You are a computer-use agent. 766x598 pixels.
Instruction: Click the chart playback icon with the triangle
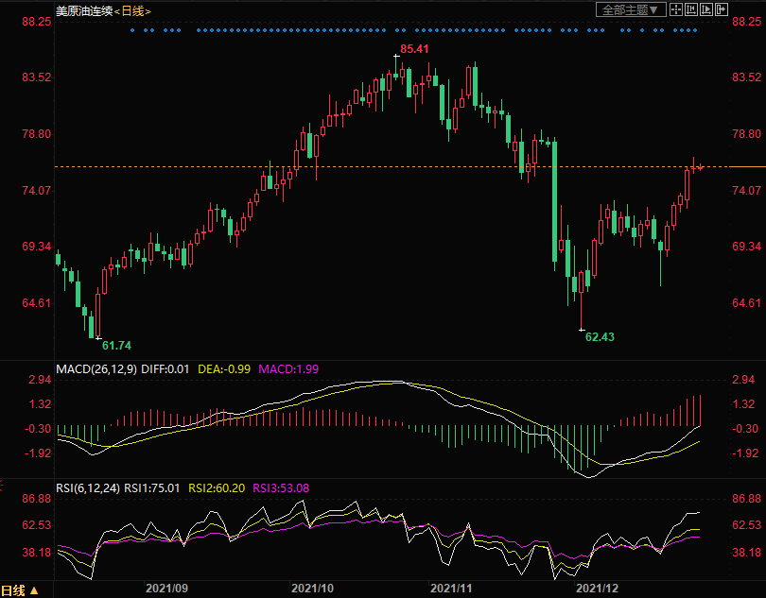pyautogui.click(x=706, y=9)
